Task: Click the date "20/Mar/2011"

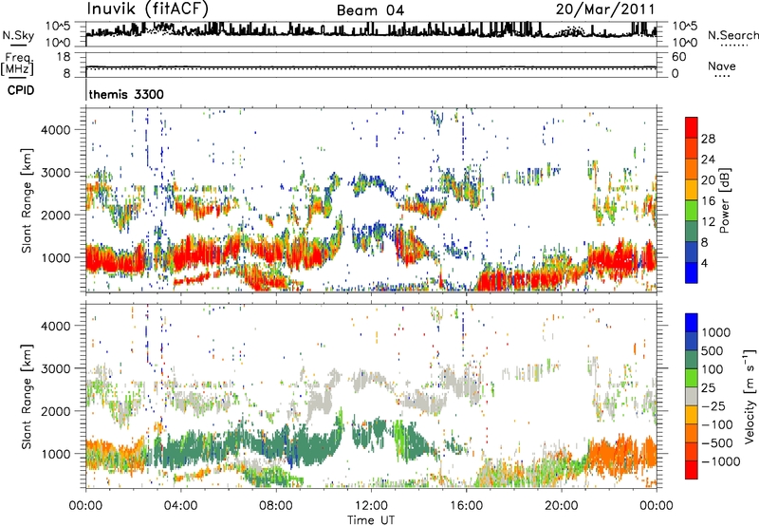Action: pos(605,9)
